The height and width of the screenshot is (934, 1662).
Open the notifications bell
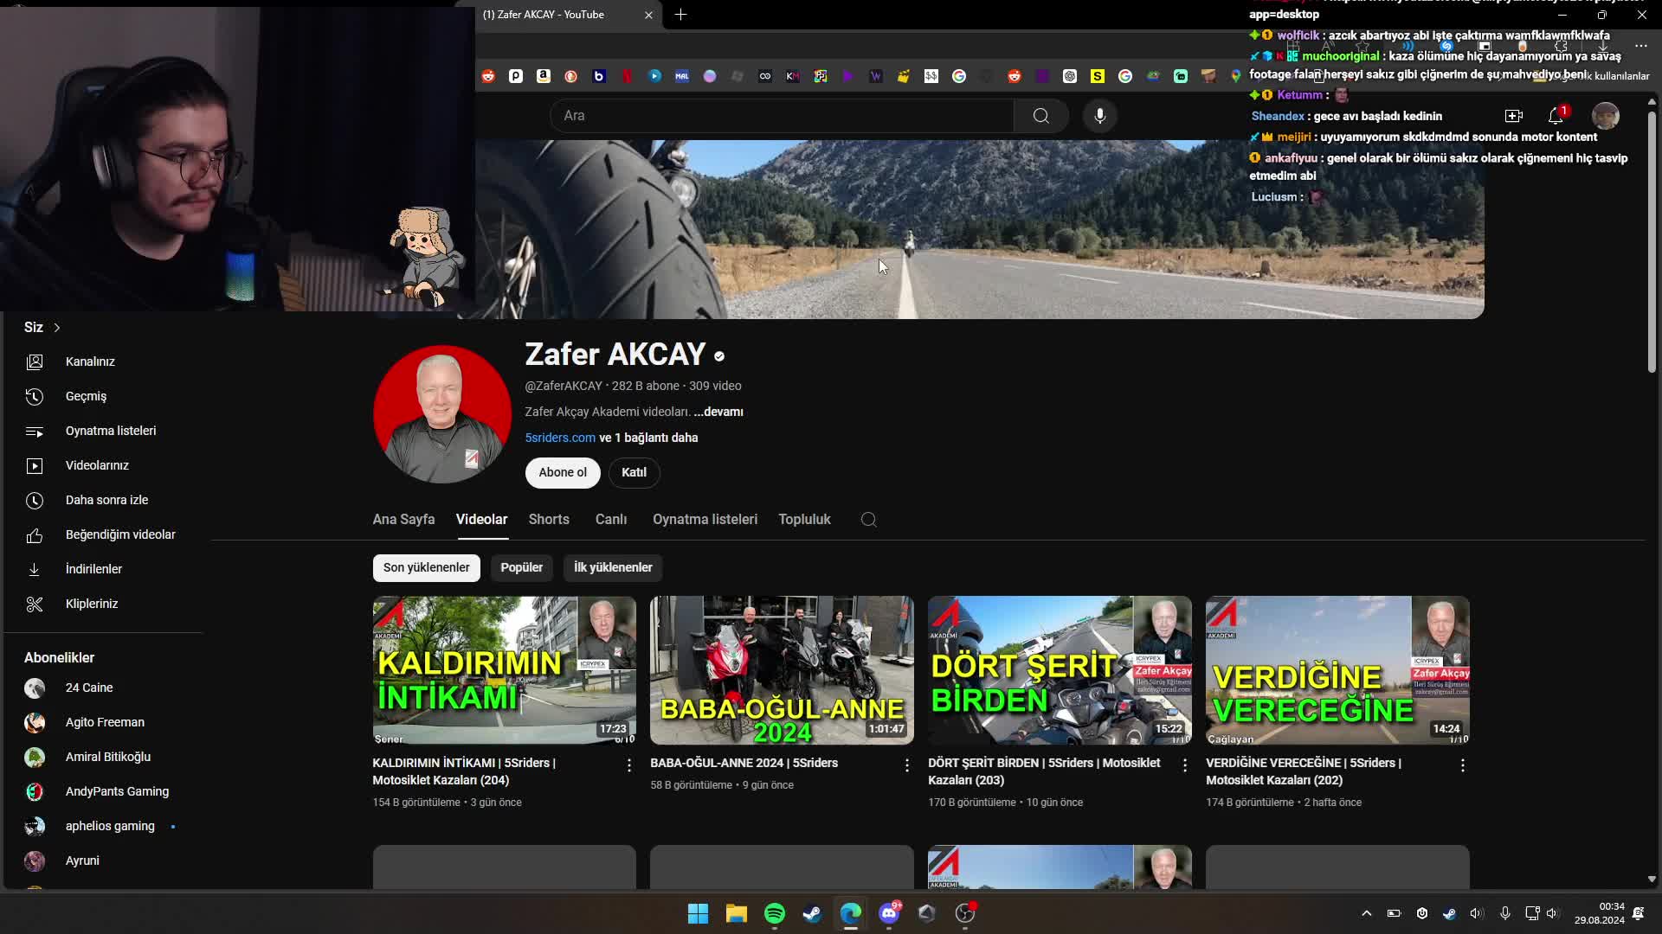click(x=1556, y=116)
